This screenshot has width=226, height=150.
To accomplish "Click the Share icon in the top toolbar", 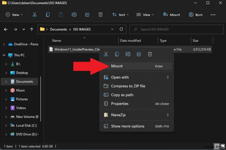I will tap(87, 14).
